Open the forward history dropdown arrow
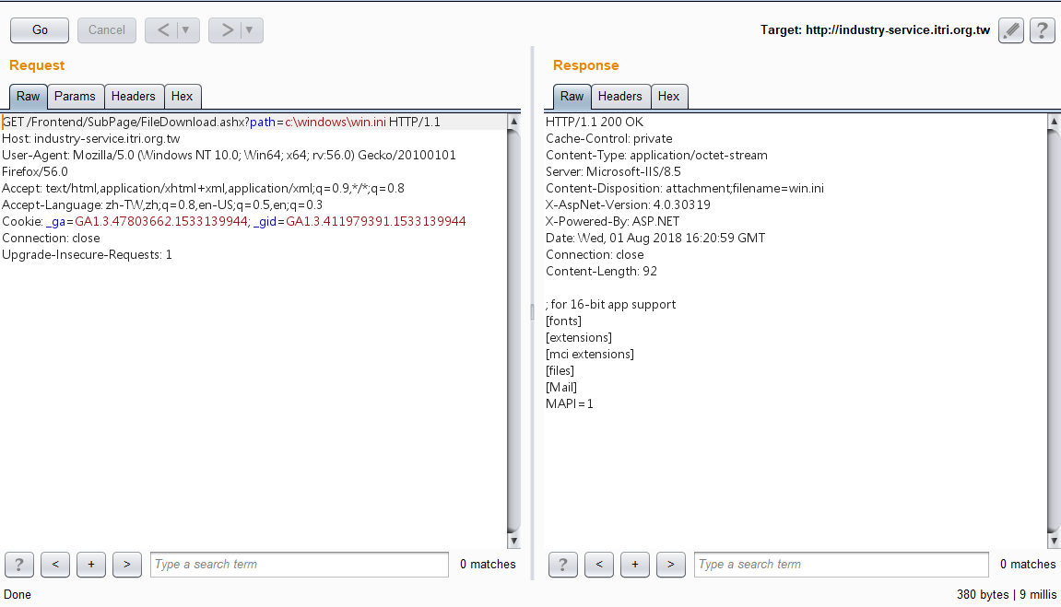 (250, 29)
